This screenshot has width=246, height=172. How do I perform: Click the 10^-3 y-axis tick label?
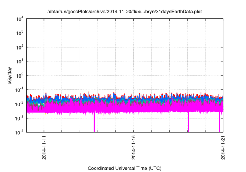point(20,118)
